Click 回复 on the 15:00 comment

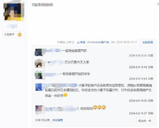(151, 100)
